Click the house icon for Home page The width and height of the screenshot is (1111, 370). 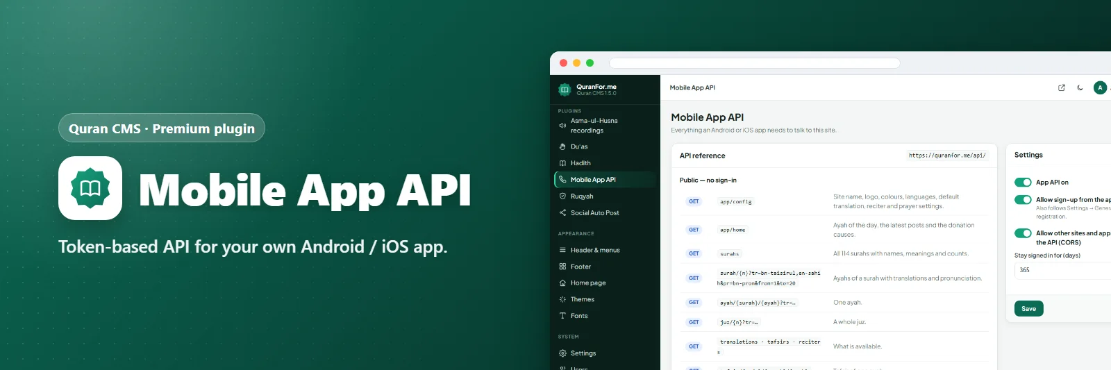tap(562, 283)
